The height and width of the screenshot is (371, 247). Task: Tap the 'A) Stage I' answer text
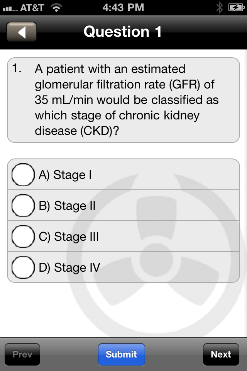coord(65,175)
